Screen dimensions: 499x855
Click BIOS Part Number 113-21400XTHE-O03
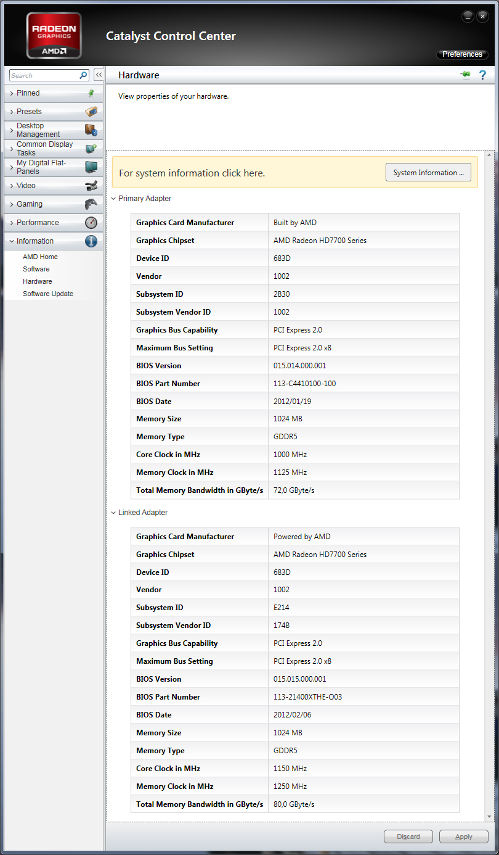(x=307, y=697)
